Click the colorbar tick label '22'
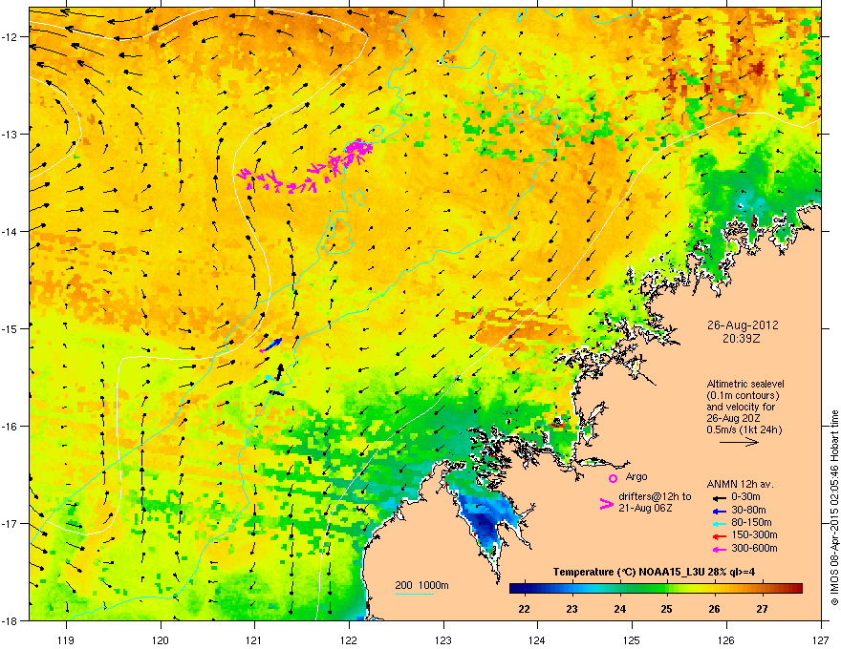 pyautogui.click(x=524, y=609)
